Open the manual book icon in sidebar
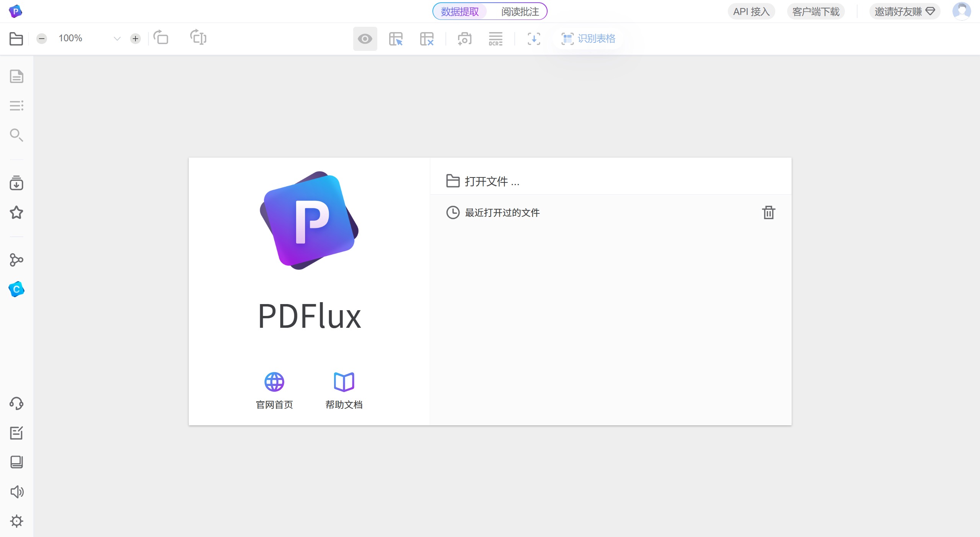Screen dimensions: 980x537 tap(16, 462)
